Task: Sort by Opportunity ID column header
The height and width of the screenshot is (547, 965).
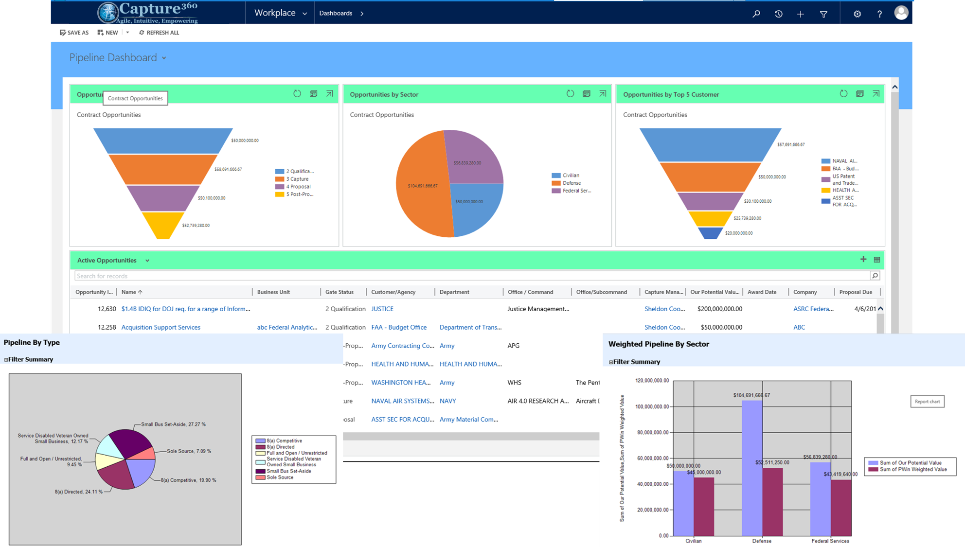Action: pos(94,292)
